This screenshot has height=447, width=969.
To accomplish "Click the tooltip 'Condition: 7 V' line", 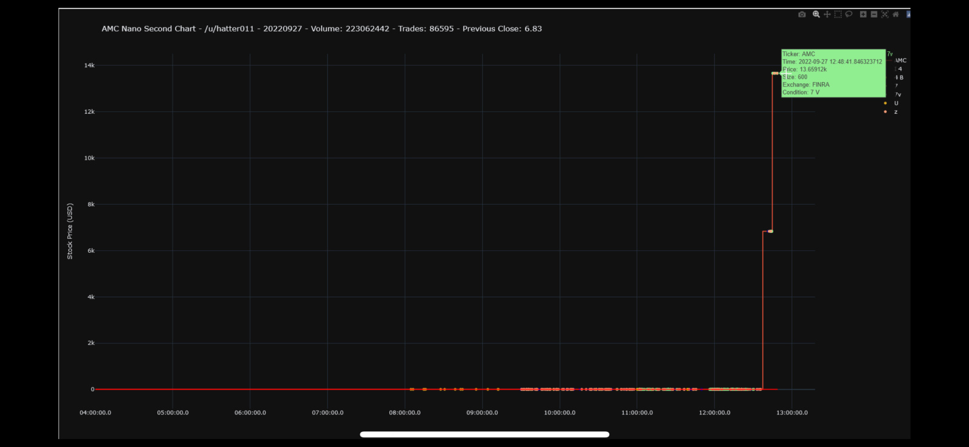I will click(801, 93).
